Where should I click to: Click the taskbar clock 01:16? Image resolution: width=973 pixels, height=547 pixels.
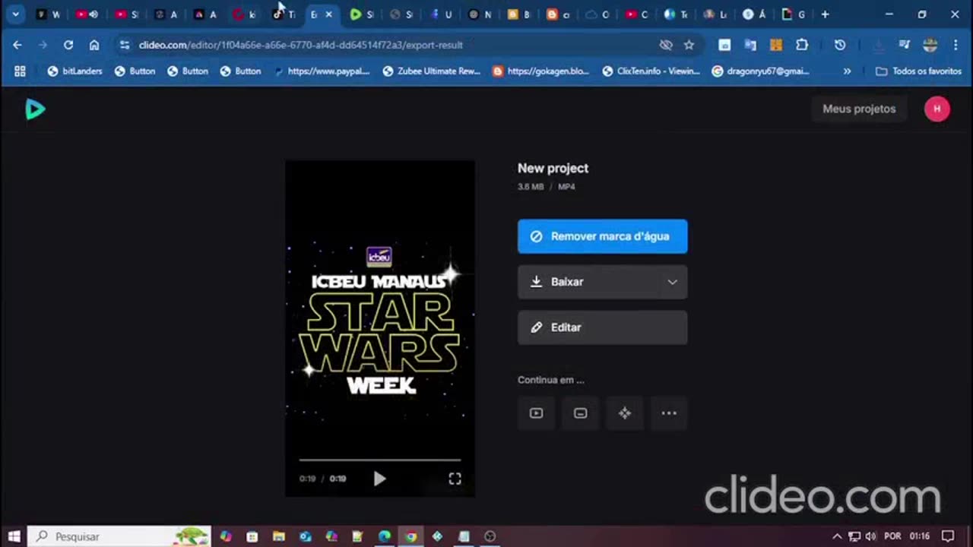tap(919, 536)
